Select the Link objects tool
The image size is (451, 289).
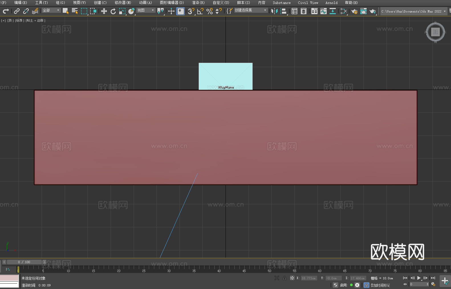tap(17, 11)
